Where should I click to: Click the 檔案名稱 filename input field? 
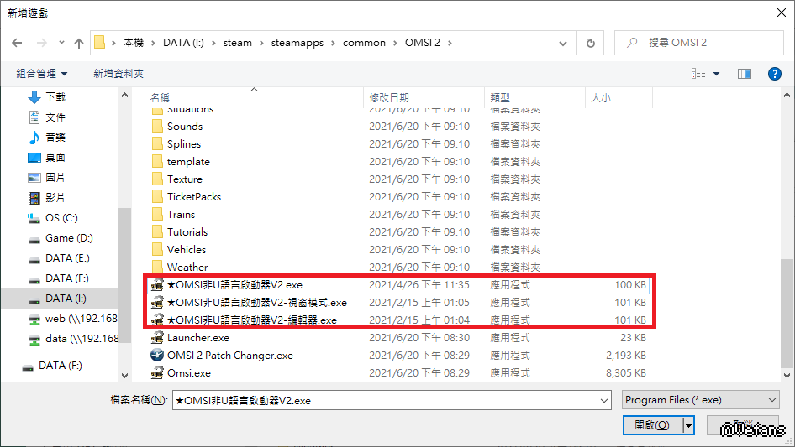[x=386, y=400]
